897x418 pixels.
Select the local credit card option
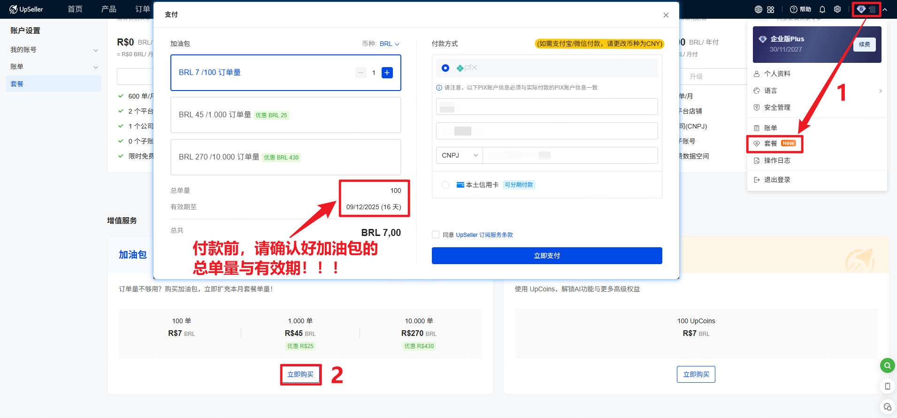[445, 185]
